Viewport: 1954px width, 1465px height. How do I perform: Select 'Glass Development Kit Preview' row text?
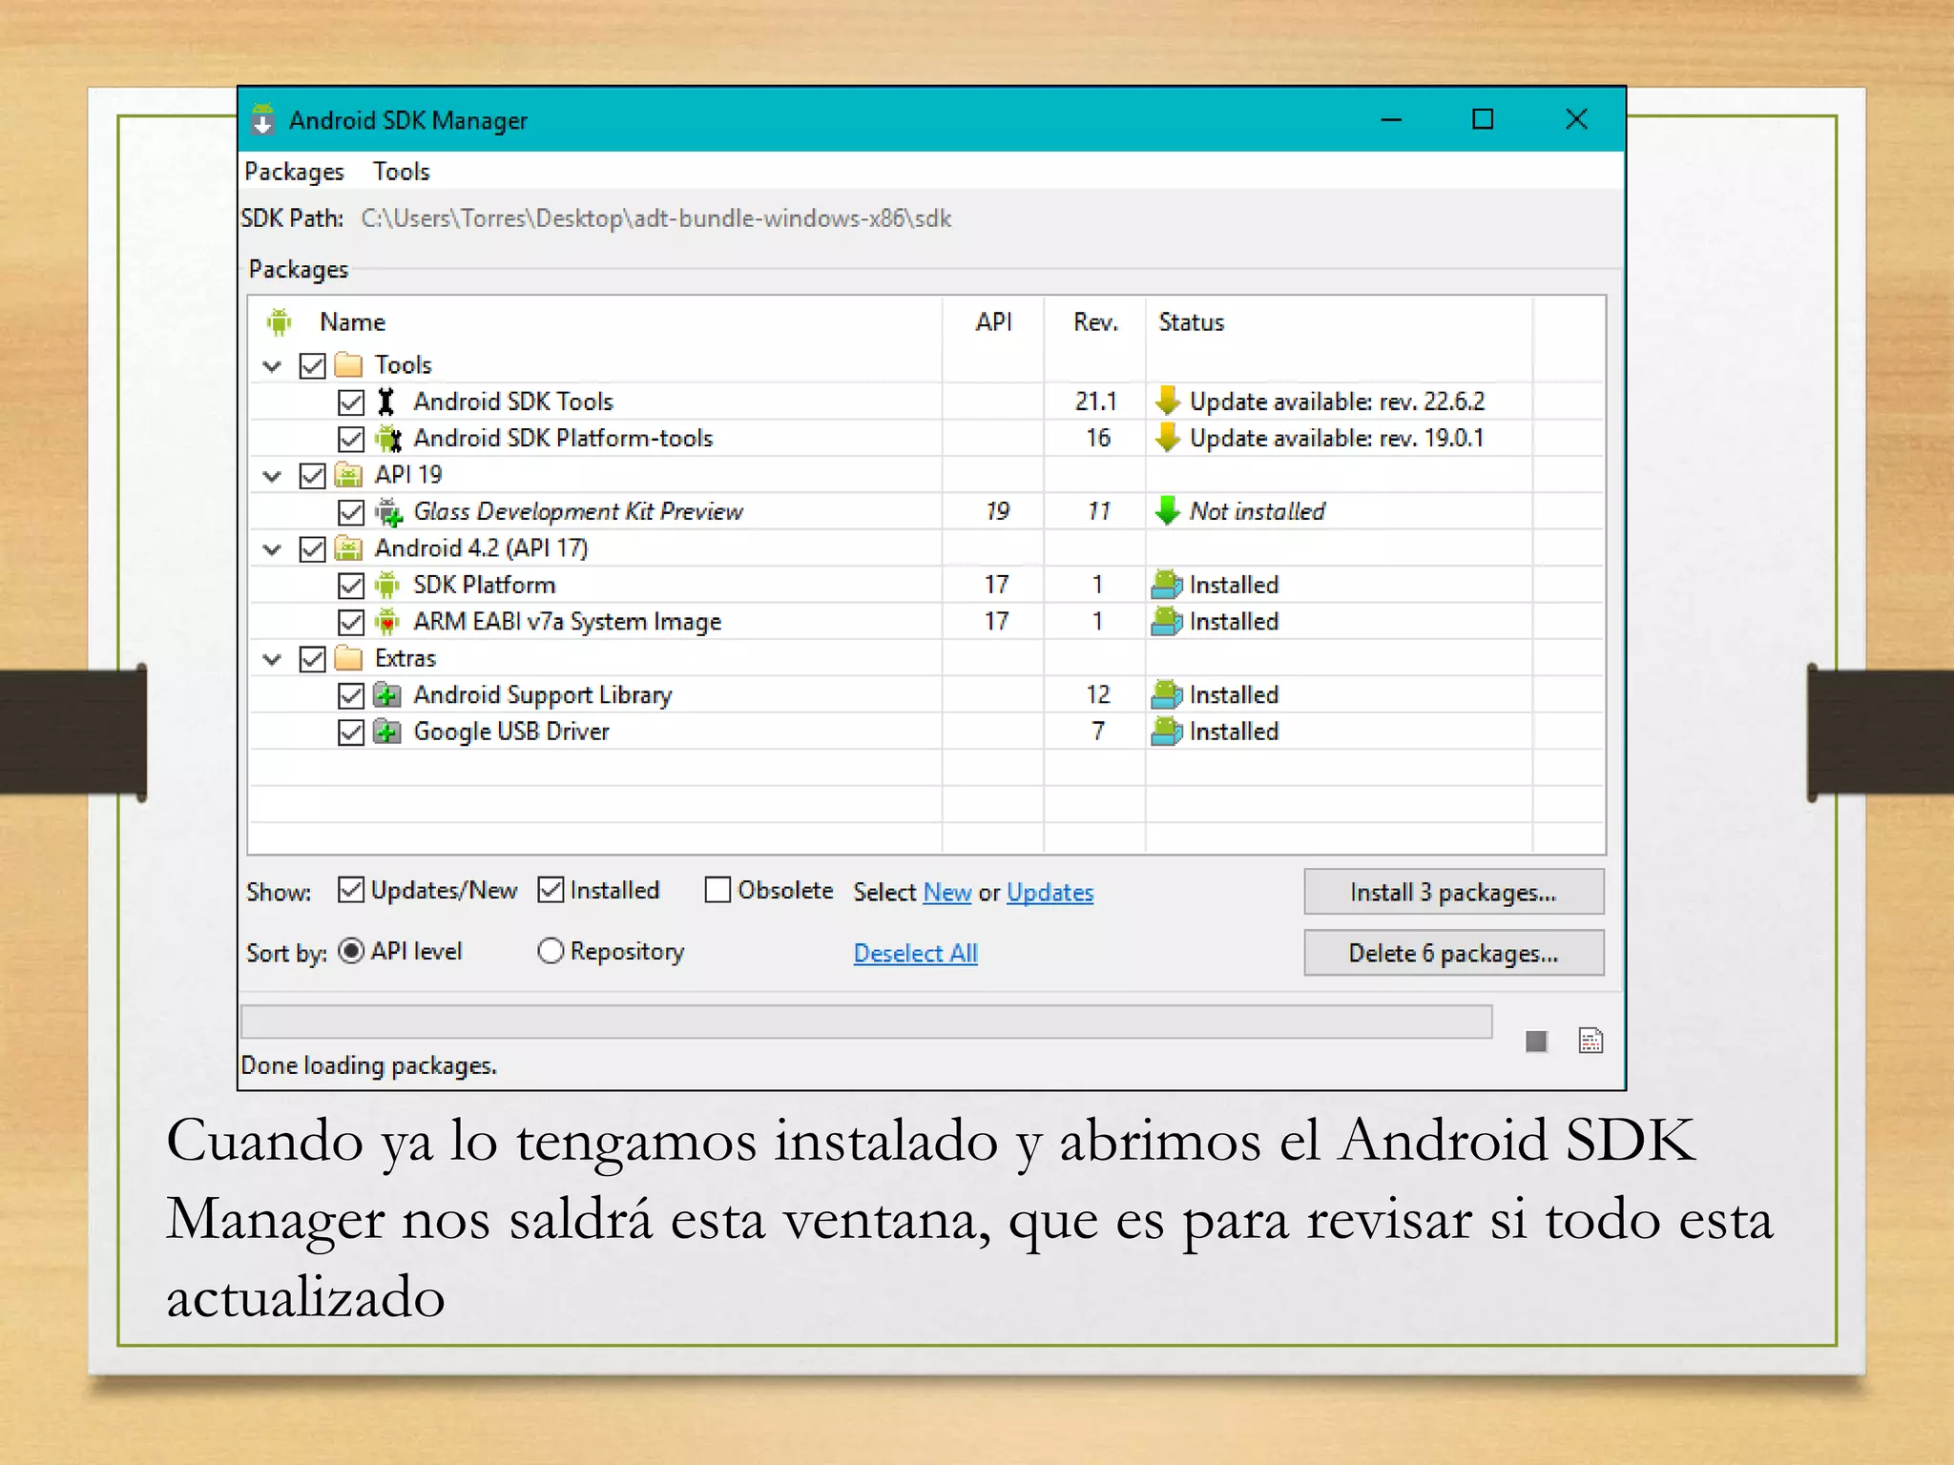click(x=578, y=512)
